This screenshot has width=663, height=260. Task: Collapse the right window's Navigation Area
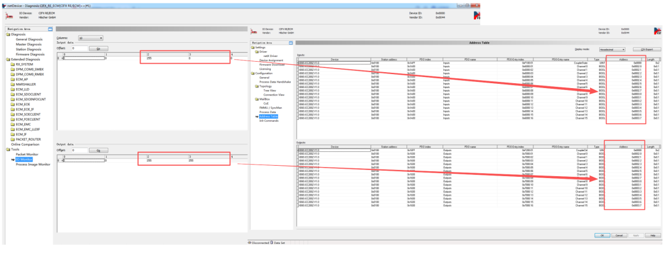[290, 43]
